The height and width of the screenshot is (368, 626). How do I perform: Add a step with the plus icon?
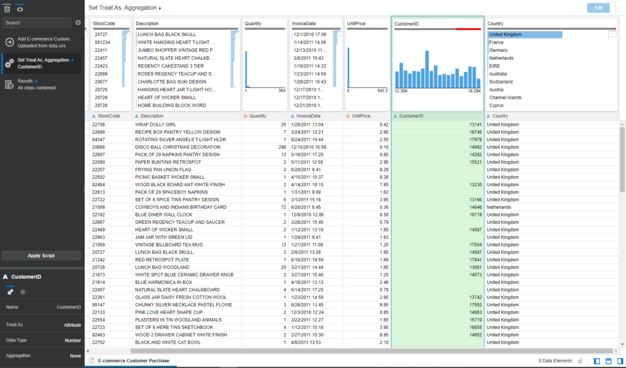click(x=78, y=23)
